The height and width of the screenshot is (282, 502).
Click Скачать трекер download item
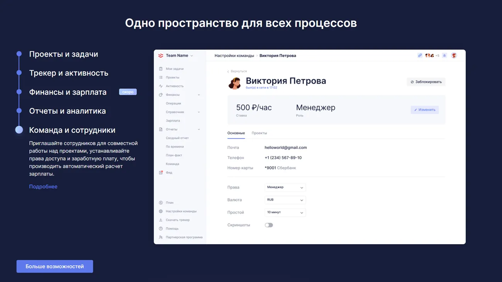coord(177,220)
